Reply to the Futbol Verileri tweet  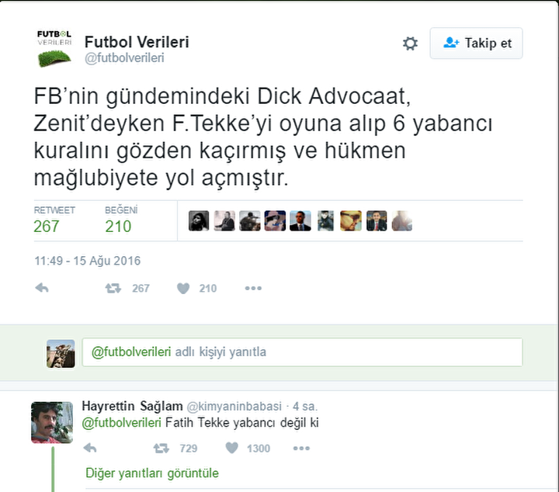pos(42,288)
